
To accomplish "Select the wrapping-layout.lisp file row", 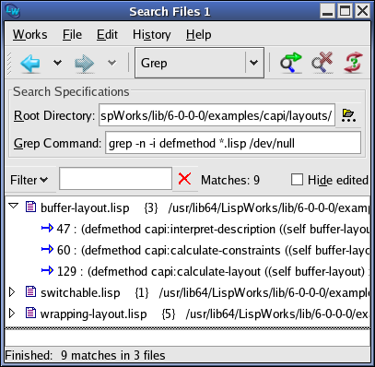I will 187,314.
